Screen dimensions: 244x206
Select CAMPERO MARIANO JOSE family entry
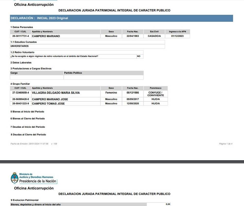[x=50, y=99]
